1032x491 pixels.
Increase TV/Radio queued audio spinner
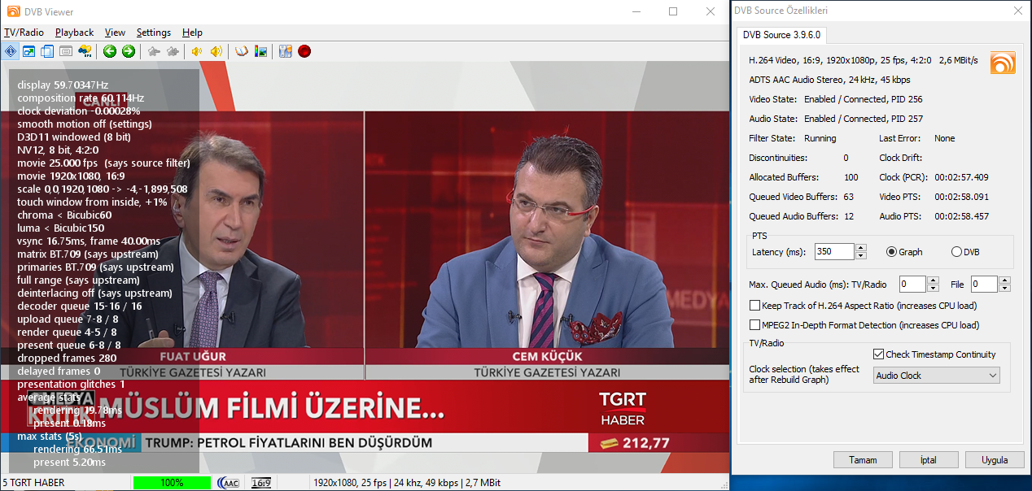[x=933, y=280]
